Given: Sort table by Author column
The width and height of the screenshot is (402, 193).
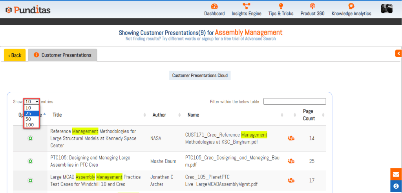Looking at the screenshot, I should [x=159, y=115].
